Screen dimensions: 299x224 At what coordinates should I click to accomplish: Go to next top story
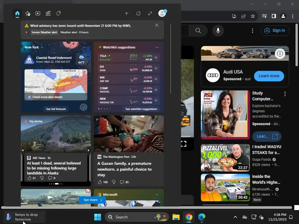click(x=88, y=150)
